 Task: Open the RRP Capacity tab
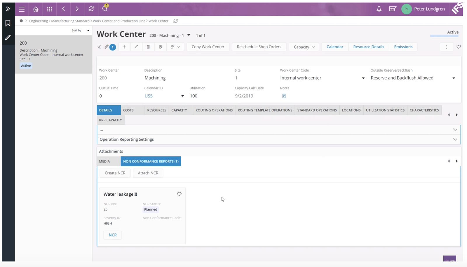110,120
